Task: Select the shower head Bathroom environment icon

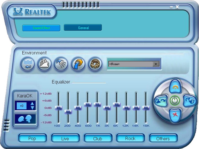Action: click(x=61, y=64)
